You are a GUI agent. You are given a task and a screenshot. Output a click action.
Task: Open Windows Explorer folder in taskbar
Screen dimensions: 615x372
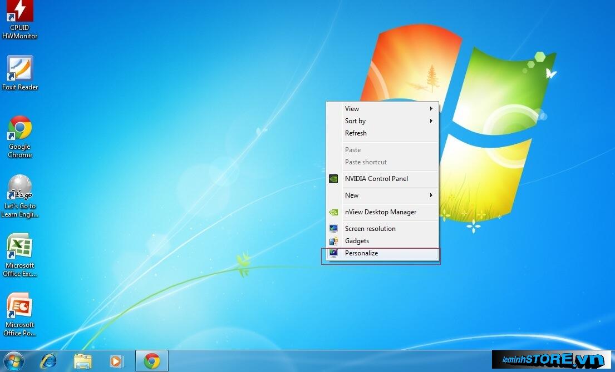(82, 361)
